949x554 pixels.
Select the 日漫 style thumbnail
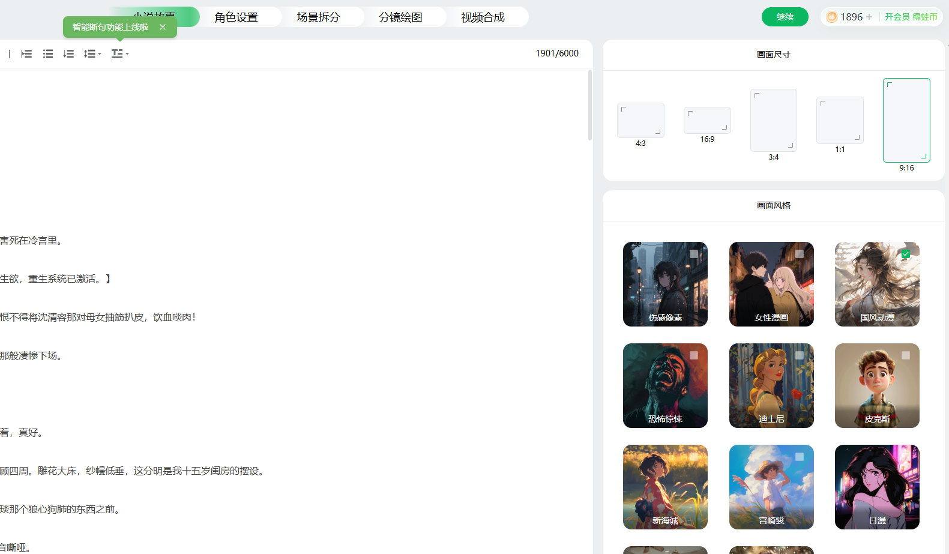tap(877, 487)
